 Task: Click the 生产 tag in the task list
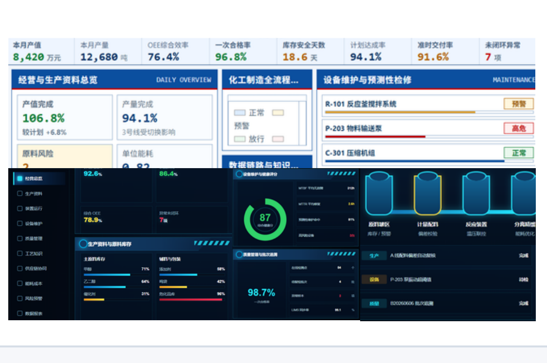[374, 256]
